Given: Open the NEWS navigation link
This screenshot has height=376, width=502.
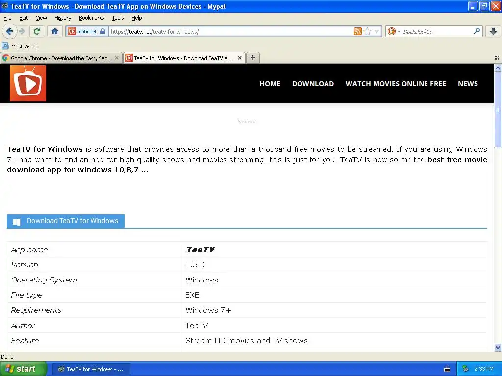Looking at the screenshot, I should (x=468, y=84).
